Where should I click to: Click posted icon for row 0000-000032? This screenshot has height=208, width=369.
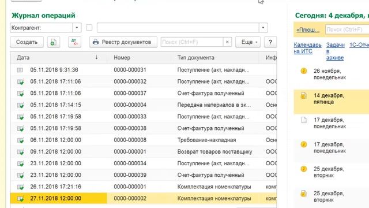click(x=21, y=82)
